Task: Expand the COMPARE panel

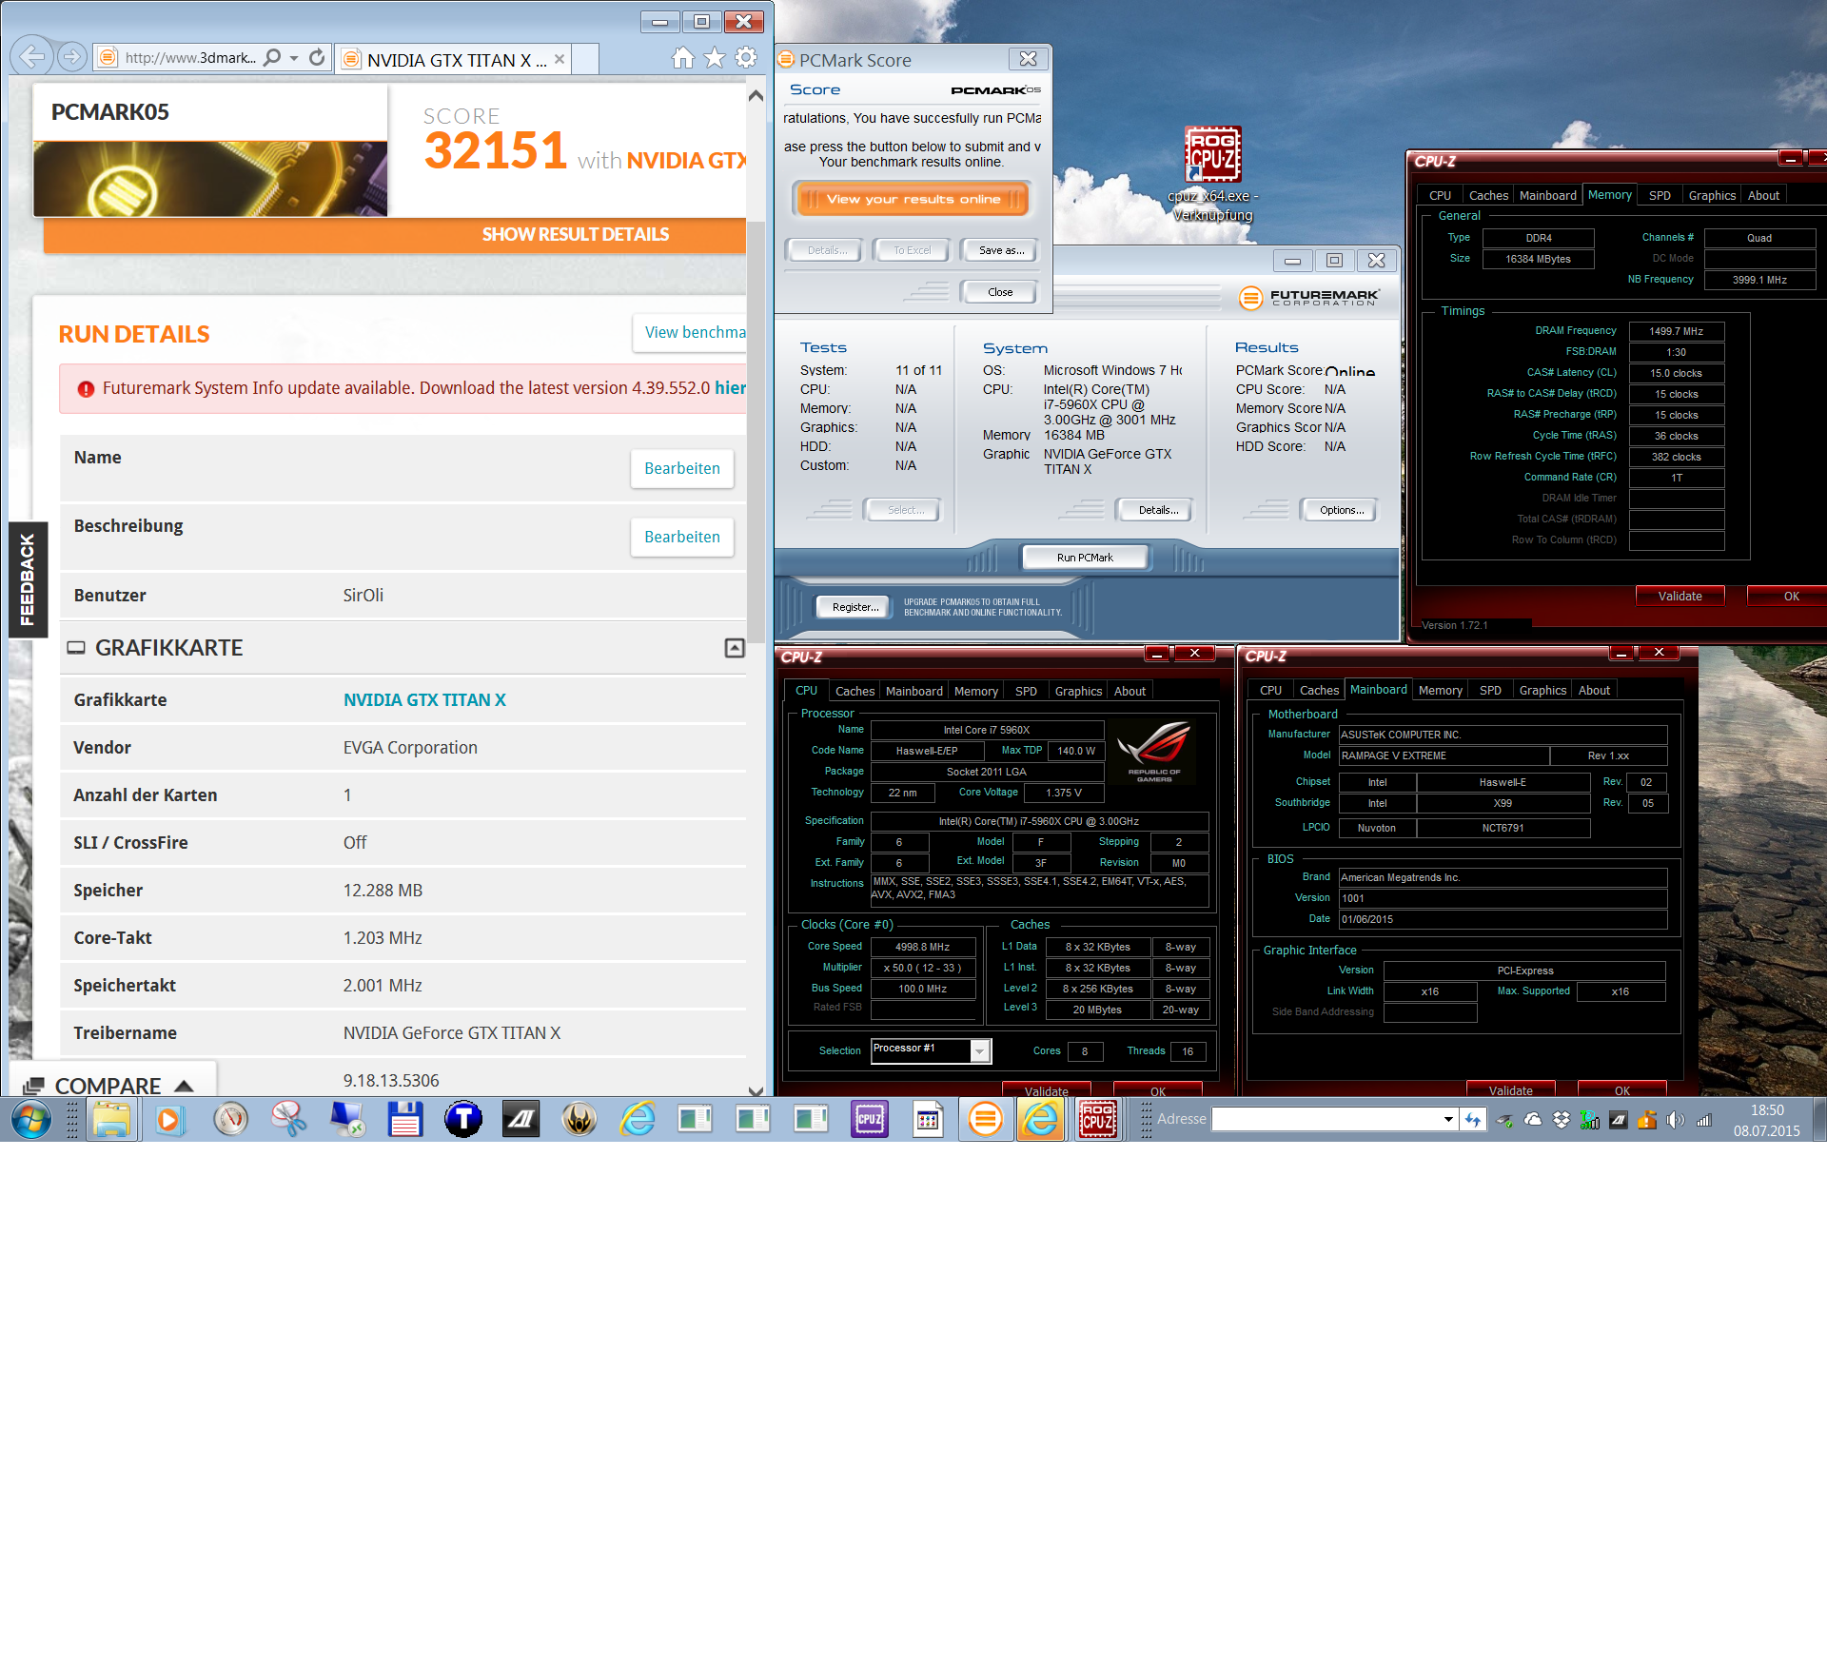Action: 113,1085
